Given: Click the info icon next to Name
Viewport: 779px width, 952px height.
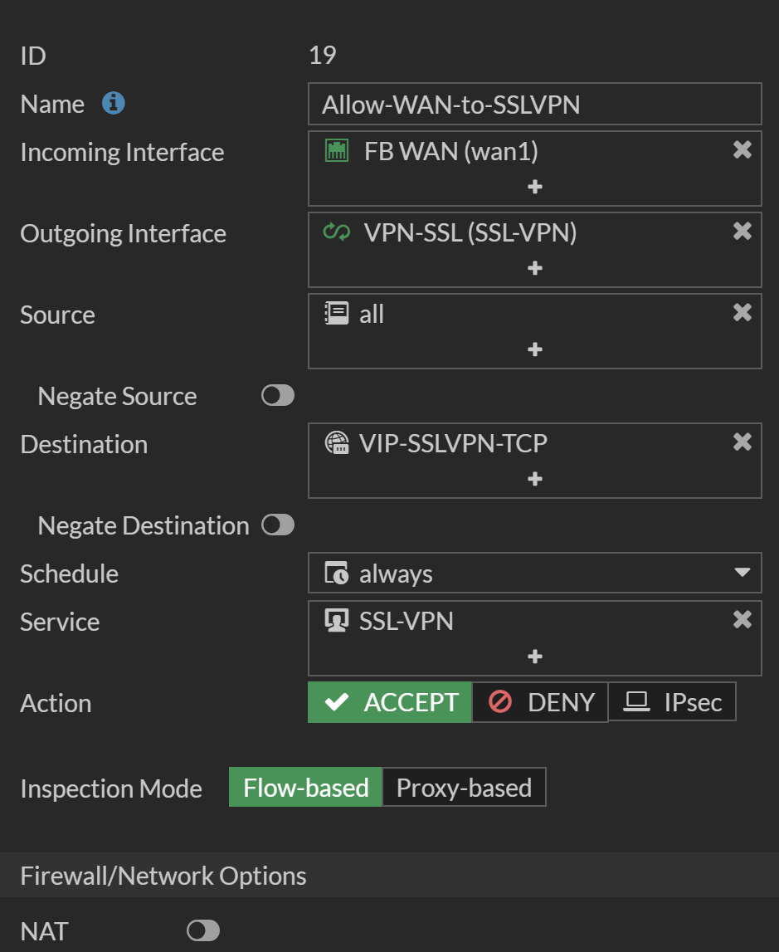Looking at the screenshot, I should (114, 104).
